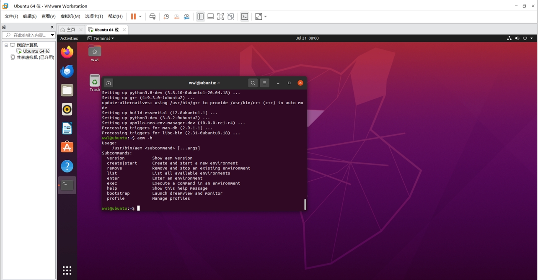Open the snapshot manager
This screenshot has height=280, width=538.
pyautogui.click(x=186, y=16)
